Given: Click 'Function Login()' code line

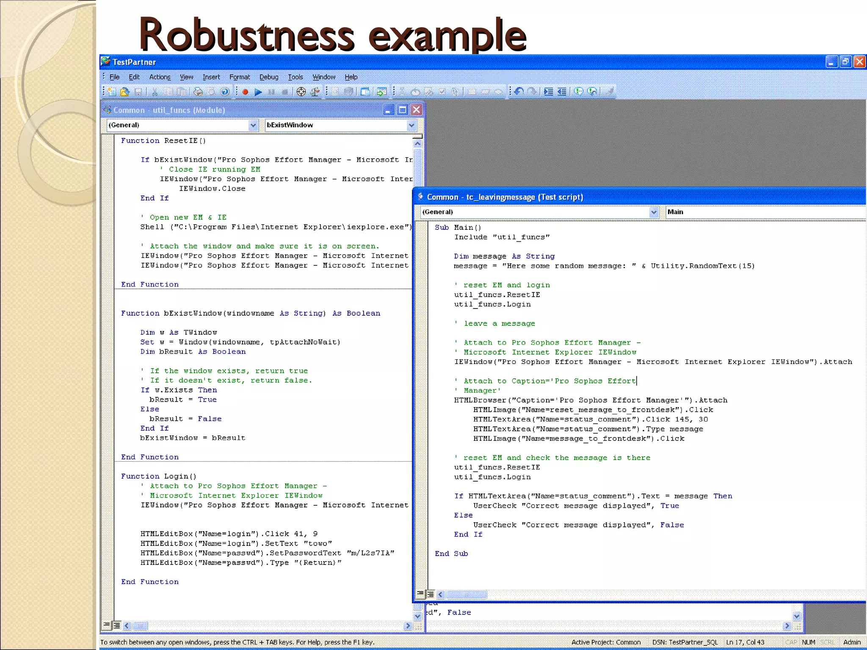Looking at the screenshot, I should pyautogui.click(x=159, y=476).
